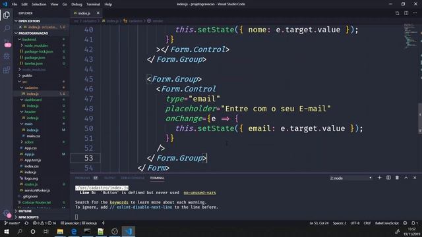Open the Edit menu
The image size is (422, 237).
[x=24, y=5]
